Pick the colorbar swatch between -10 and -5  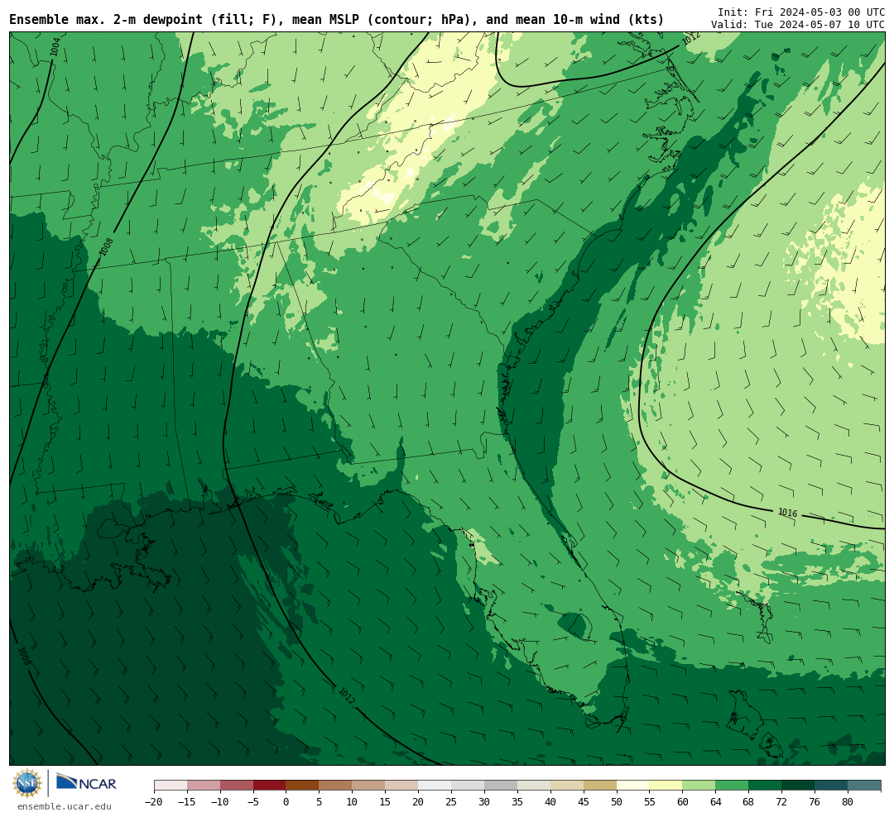[x=237, y=786]
